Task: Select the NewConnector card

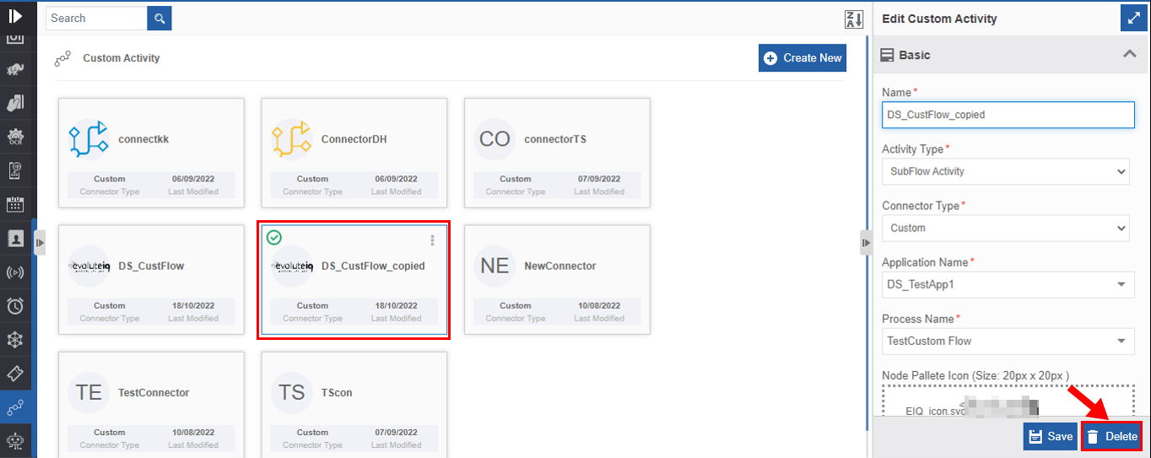Action: click(557, 279)
